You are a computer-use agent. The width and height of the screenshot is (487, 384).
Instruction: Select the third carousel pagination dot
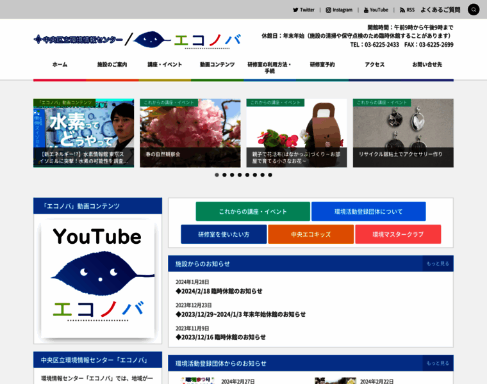click(232, 175)
